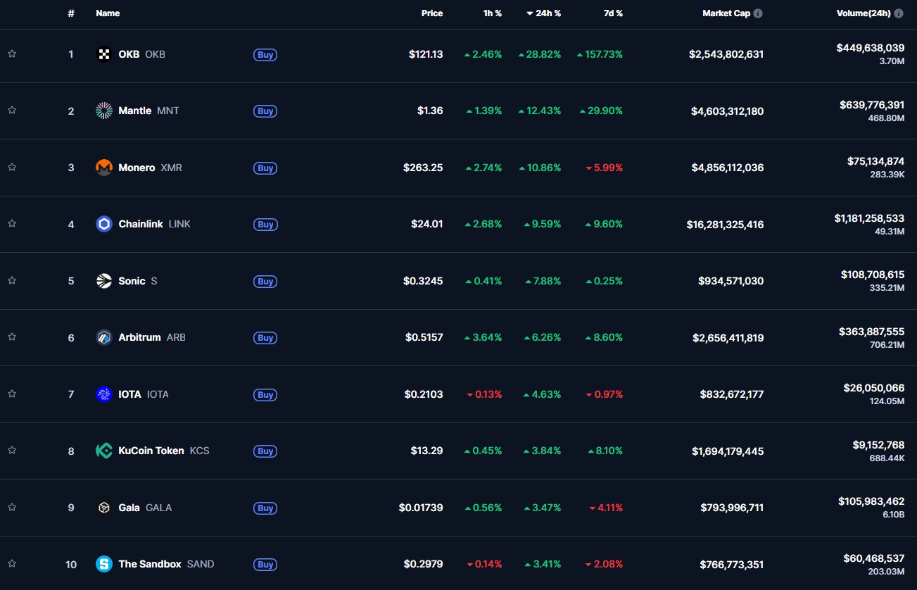Click Buy button for Arbitrum
Image resolution: width=917 pixels, height=590 pixels.
[x=265, y=338]
